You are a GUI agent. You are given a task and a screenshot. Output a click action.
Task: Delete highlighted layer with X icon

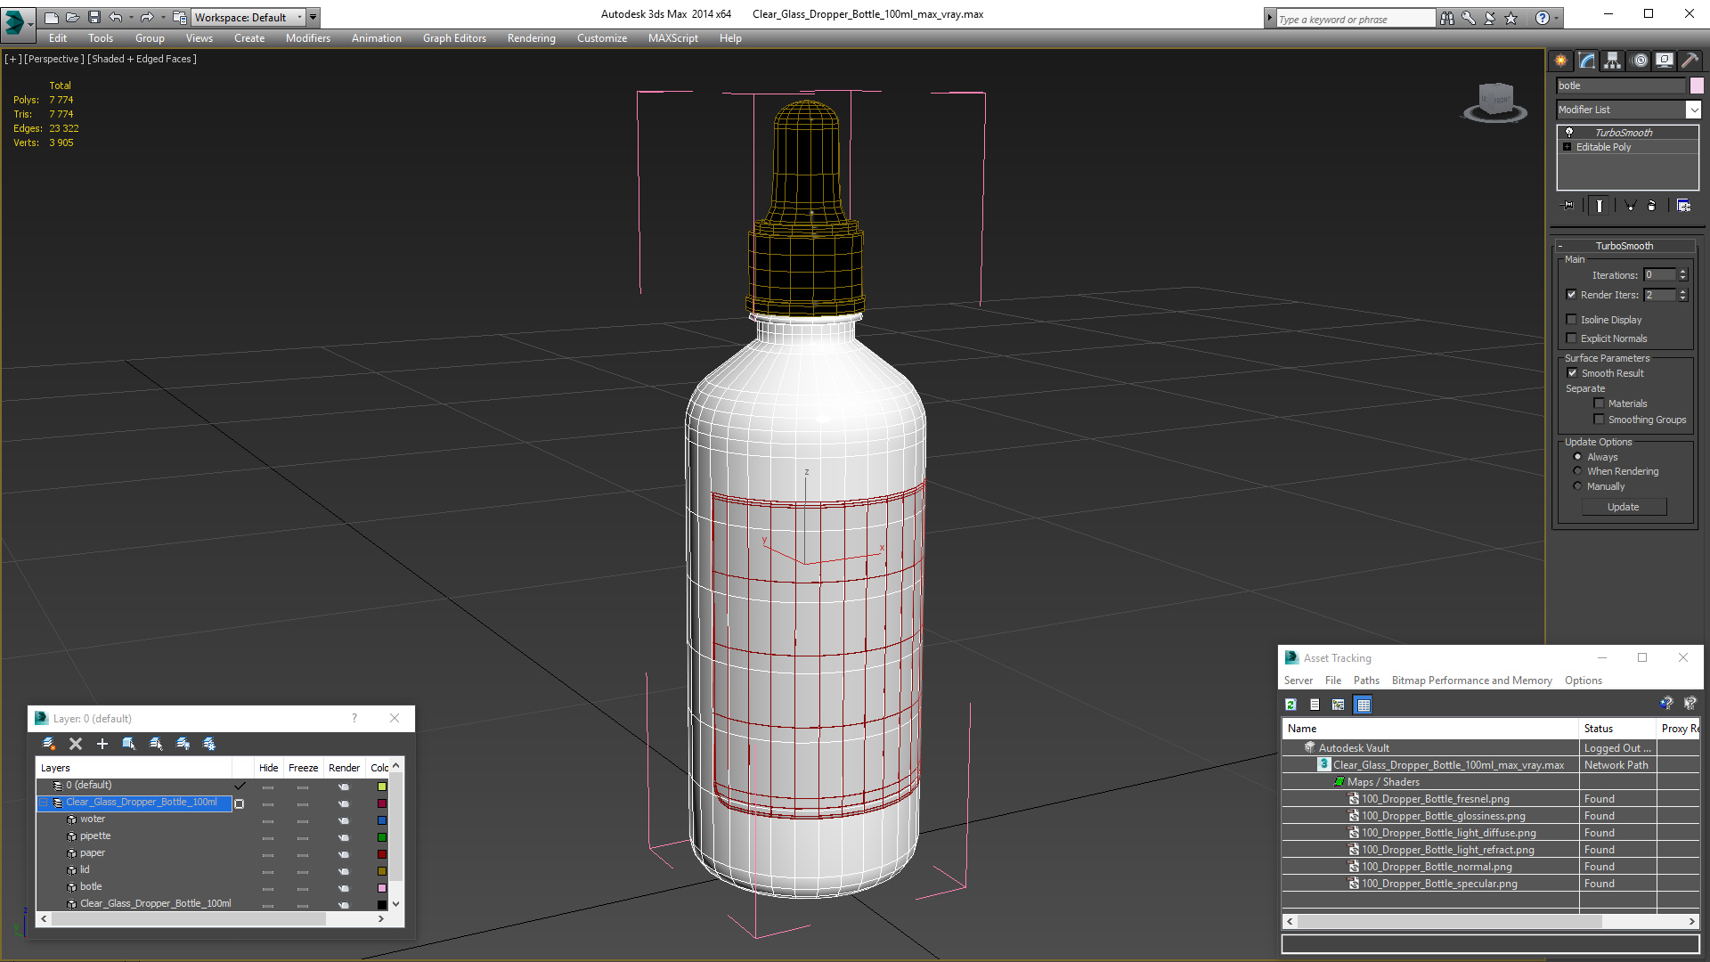pos(76,744)
